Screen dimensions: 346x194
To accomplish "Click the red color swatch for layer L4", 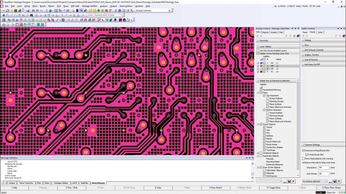I will (x=261, y=72).
